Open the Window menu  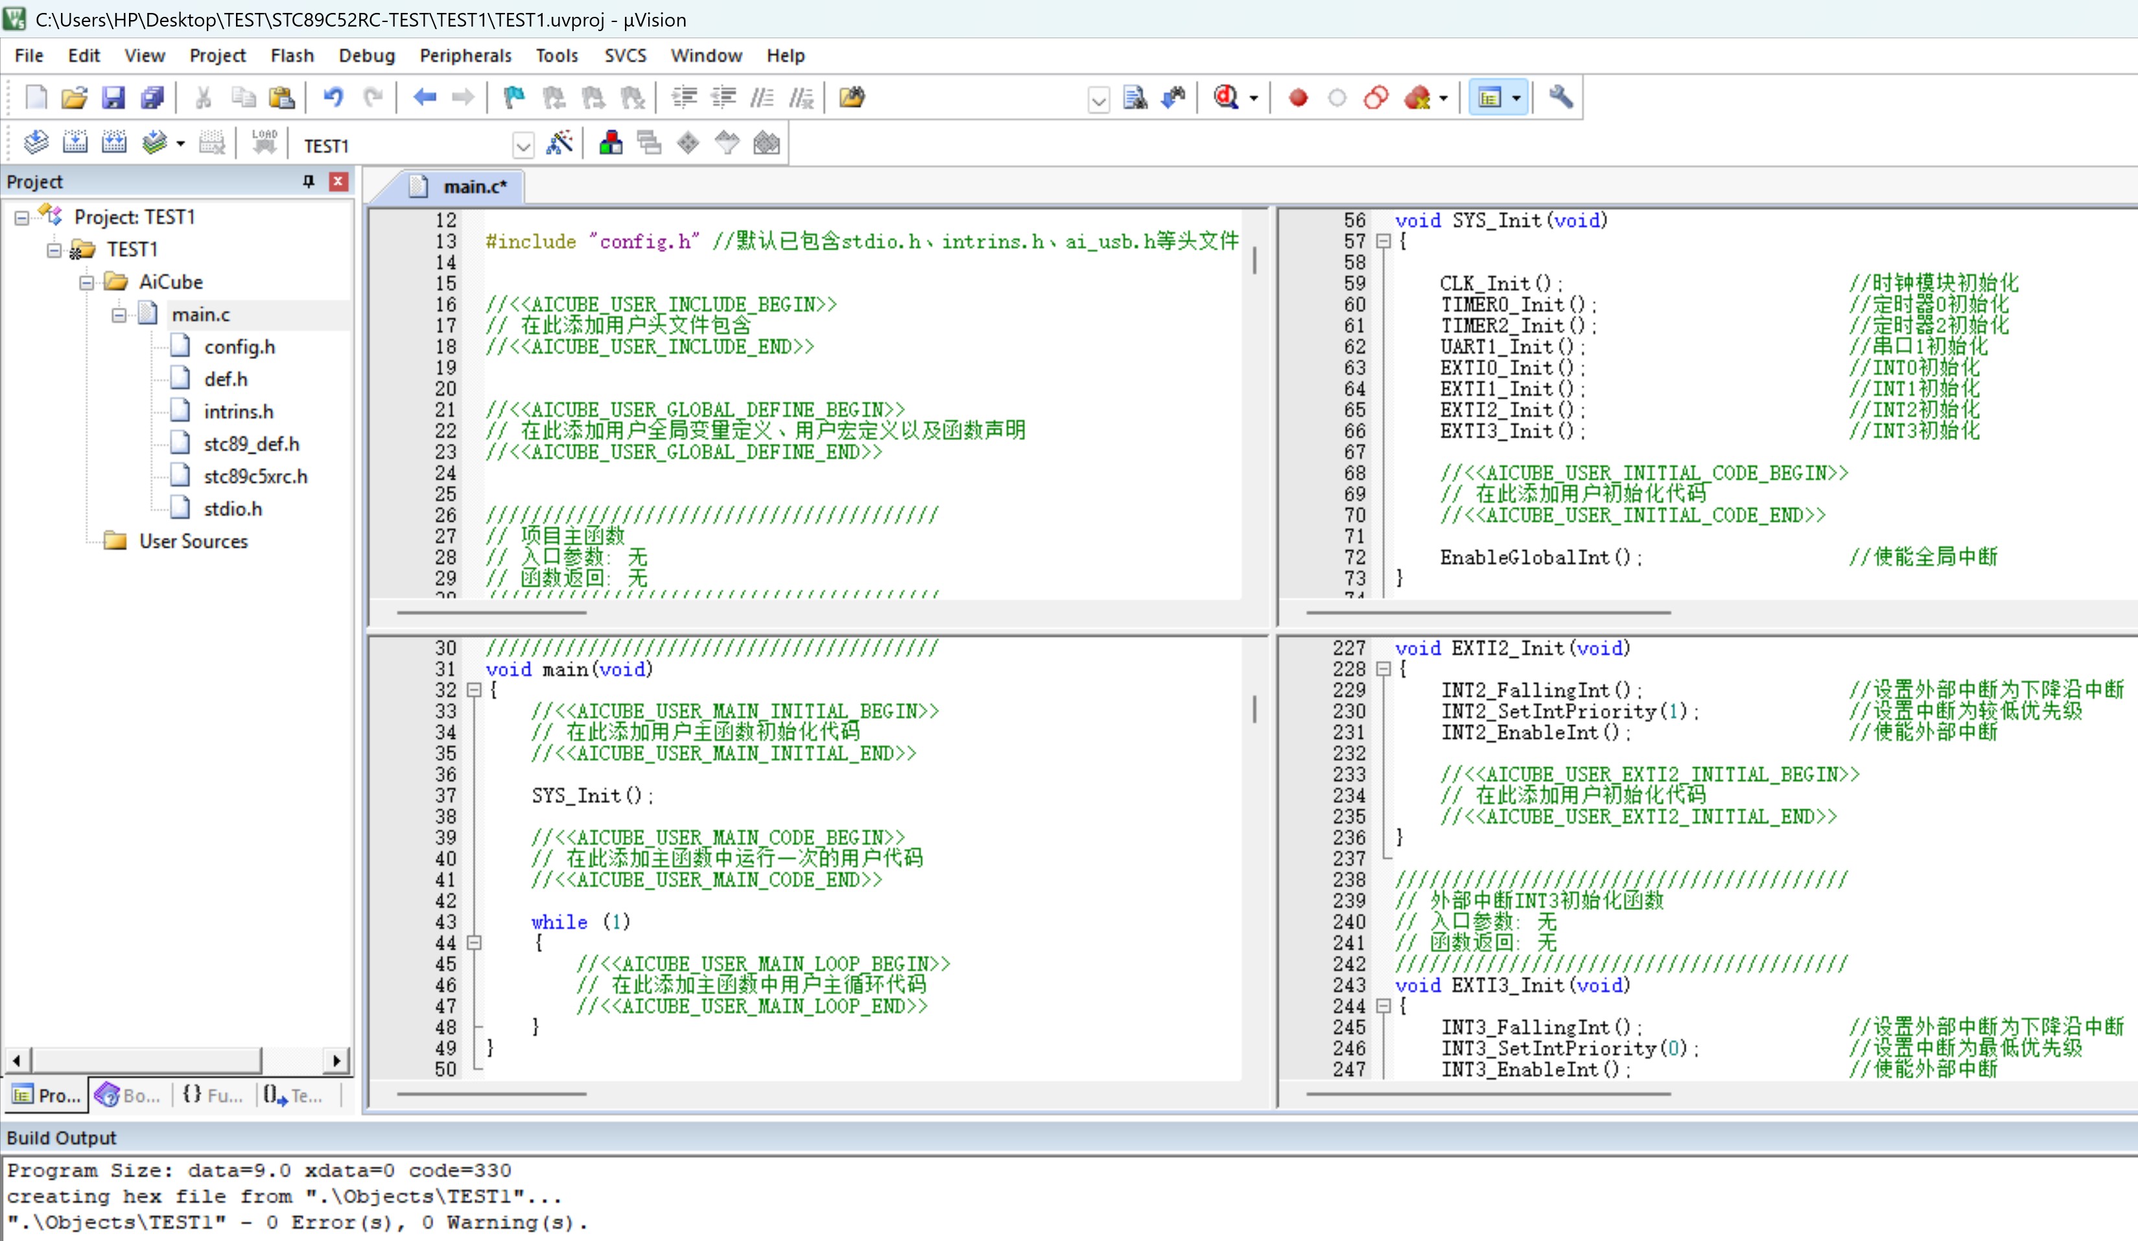point(706,56)
